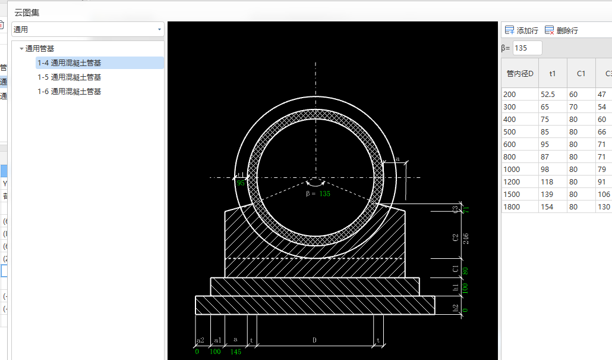Click value 91 in row 1200
The height and width of the screenshot is (360, 612).
(x=604, y=181)
